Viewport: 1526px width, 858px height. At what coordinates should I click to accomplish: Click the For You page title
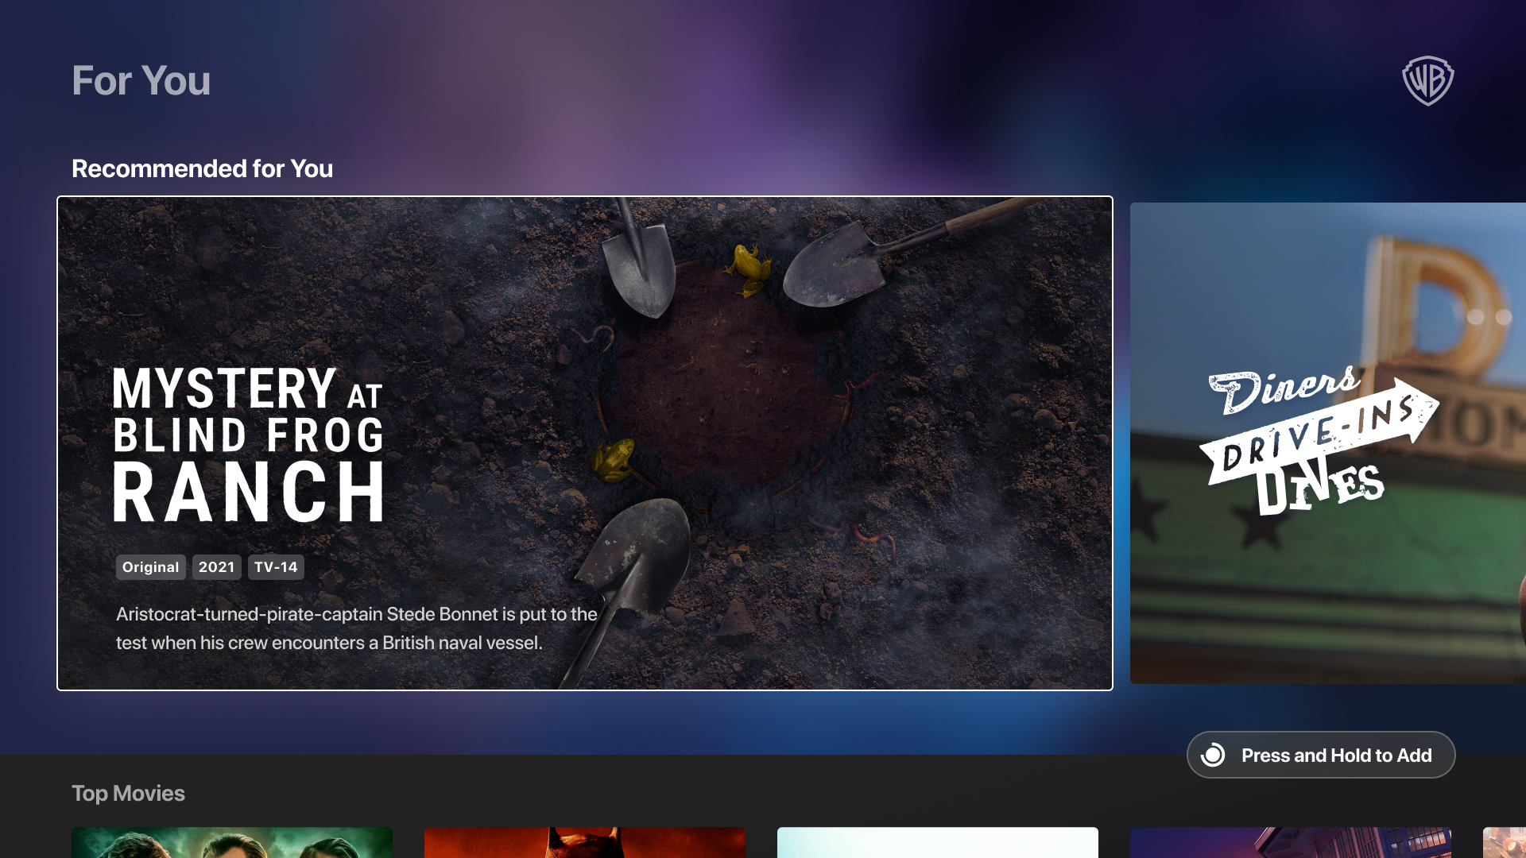(x=141, y=81)
